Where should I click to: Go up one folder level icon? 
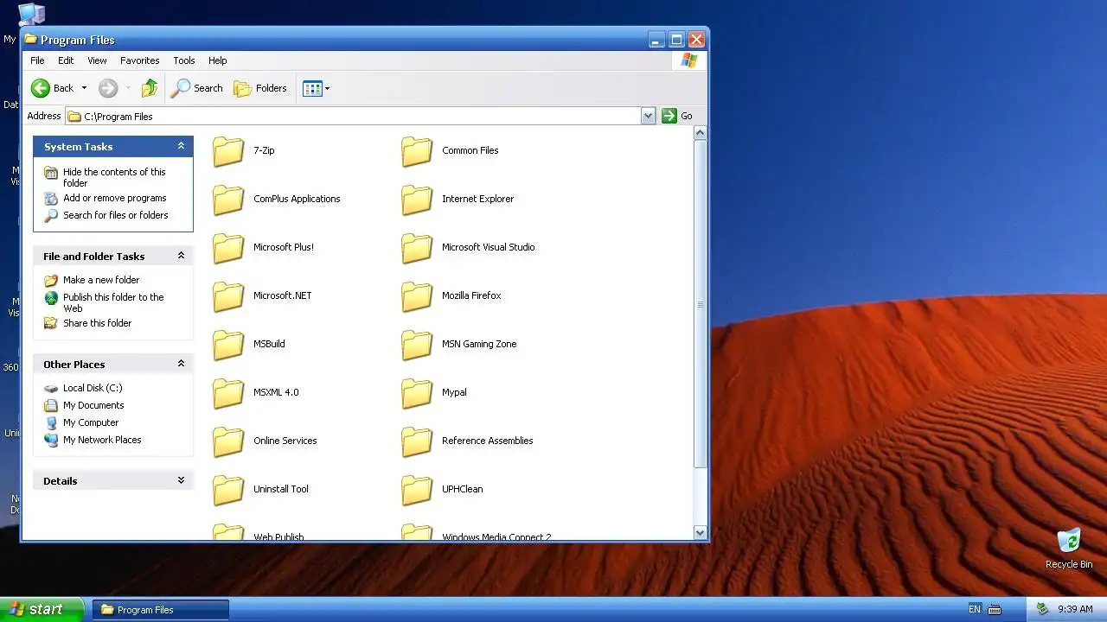coord(150,88)
